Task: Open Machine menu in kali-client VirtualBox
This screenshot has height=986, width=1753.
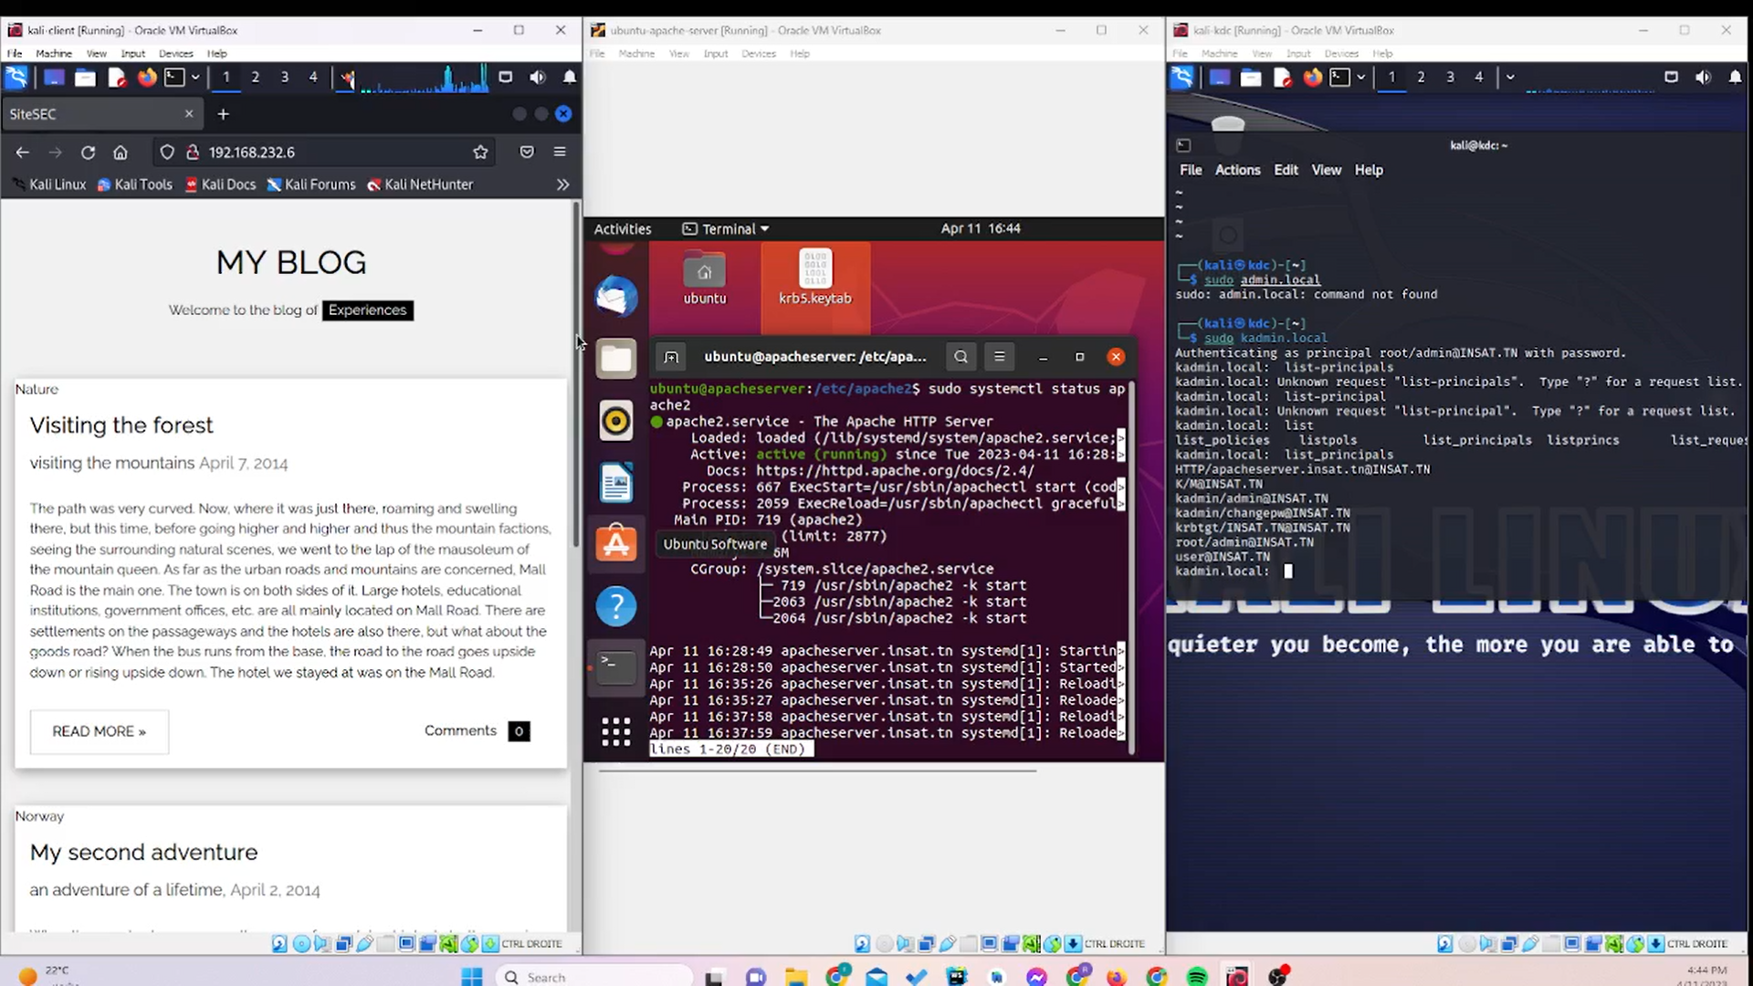Action: tap(54, 54)
